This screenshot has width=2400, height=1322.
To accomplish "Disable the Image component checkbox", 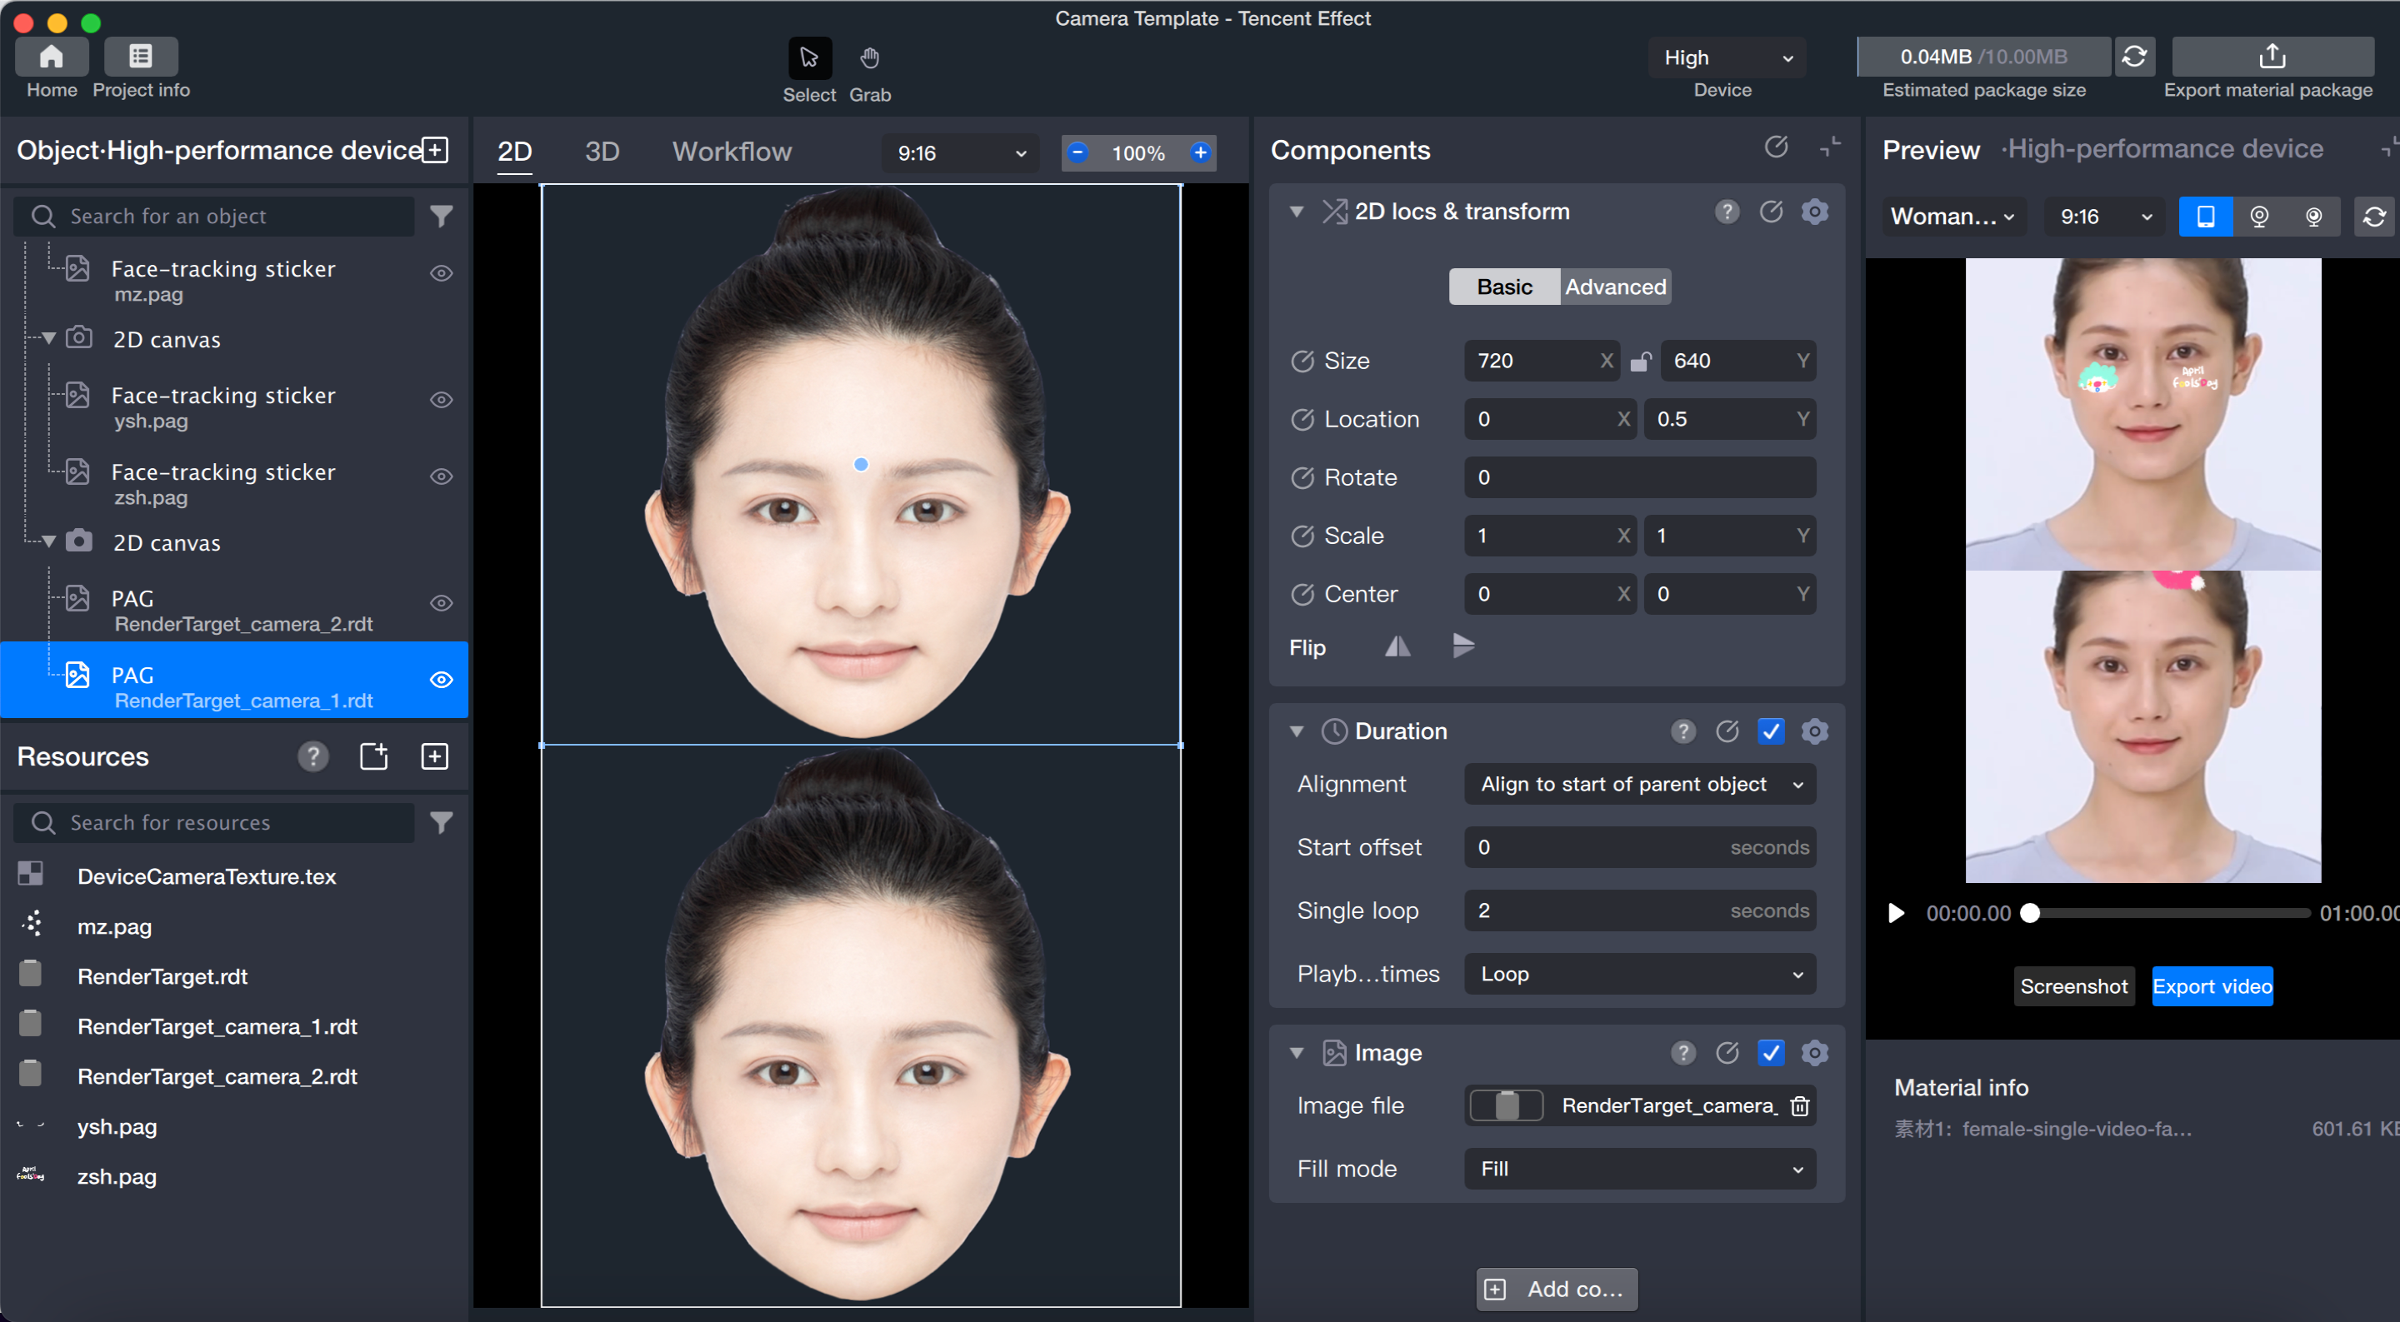I will pyautogui.click(x=1770, y=1053).
